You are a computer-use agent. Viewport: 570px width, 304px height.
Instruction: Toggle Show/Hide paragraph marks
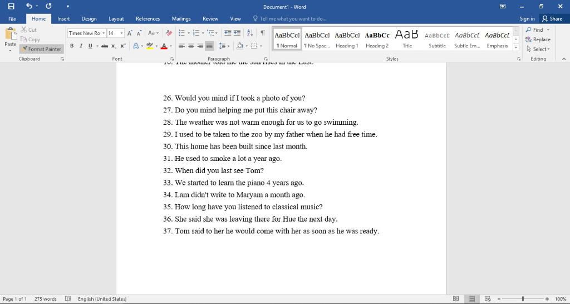coord(263,33)
